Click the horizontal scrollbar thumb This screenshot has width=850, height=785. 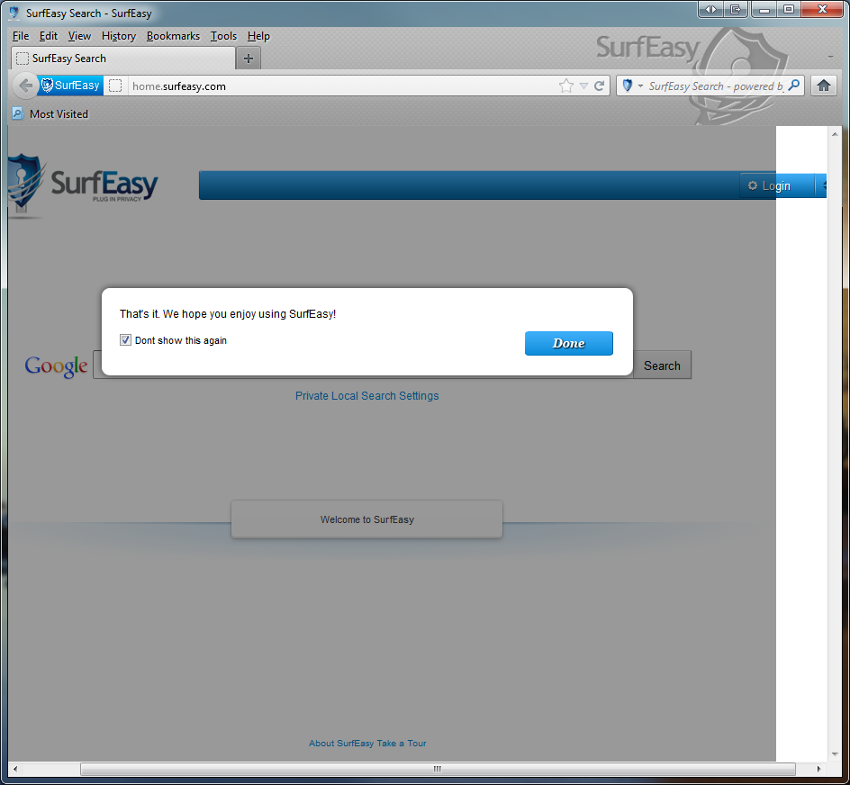tap(438, 769)
